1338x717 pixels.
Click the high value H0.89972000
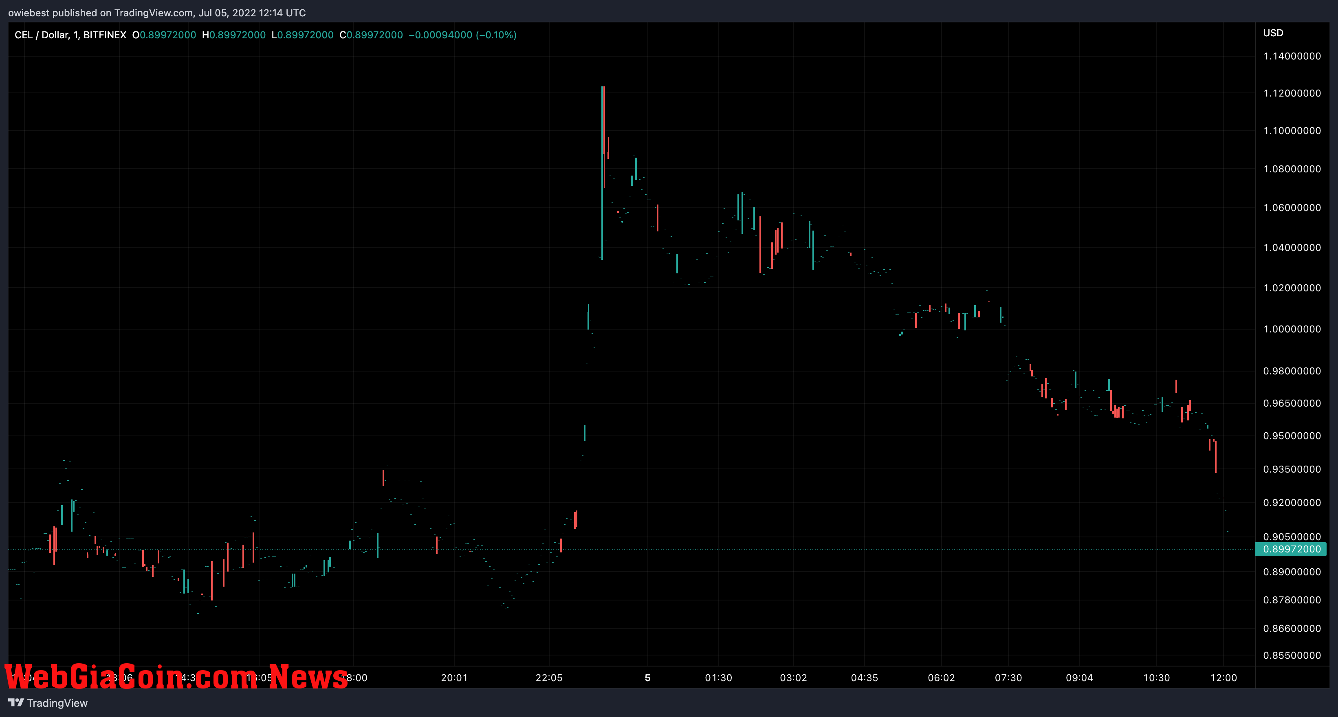click(234, 35)
